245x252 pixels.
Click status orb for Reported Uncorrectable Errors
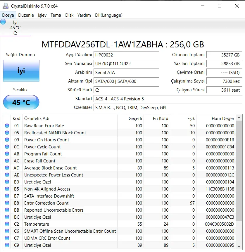click(x=7, y=210)
